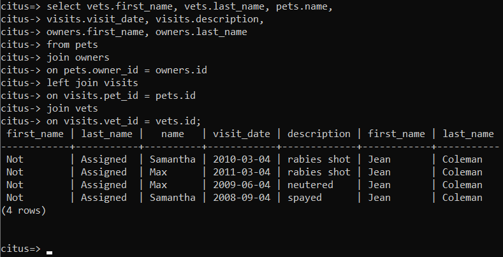Viewport: 503px width, 257px height.
Task: Click the date 2009-06-04 in results
Action: pyautogui.click(x=242, y=185)
